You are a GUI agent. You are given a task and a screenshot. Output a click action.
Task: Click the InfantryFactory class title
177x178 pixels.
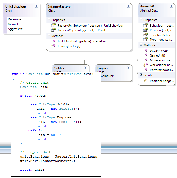coord(59,7)
